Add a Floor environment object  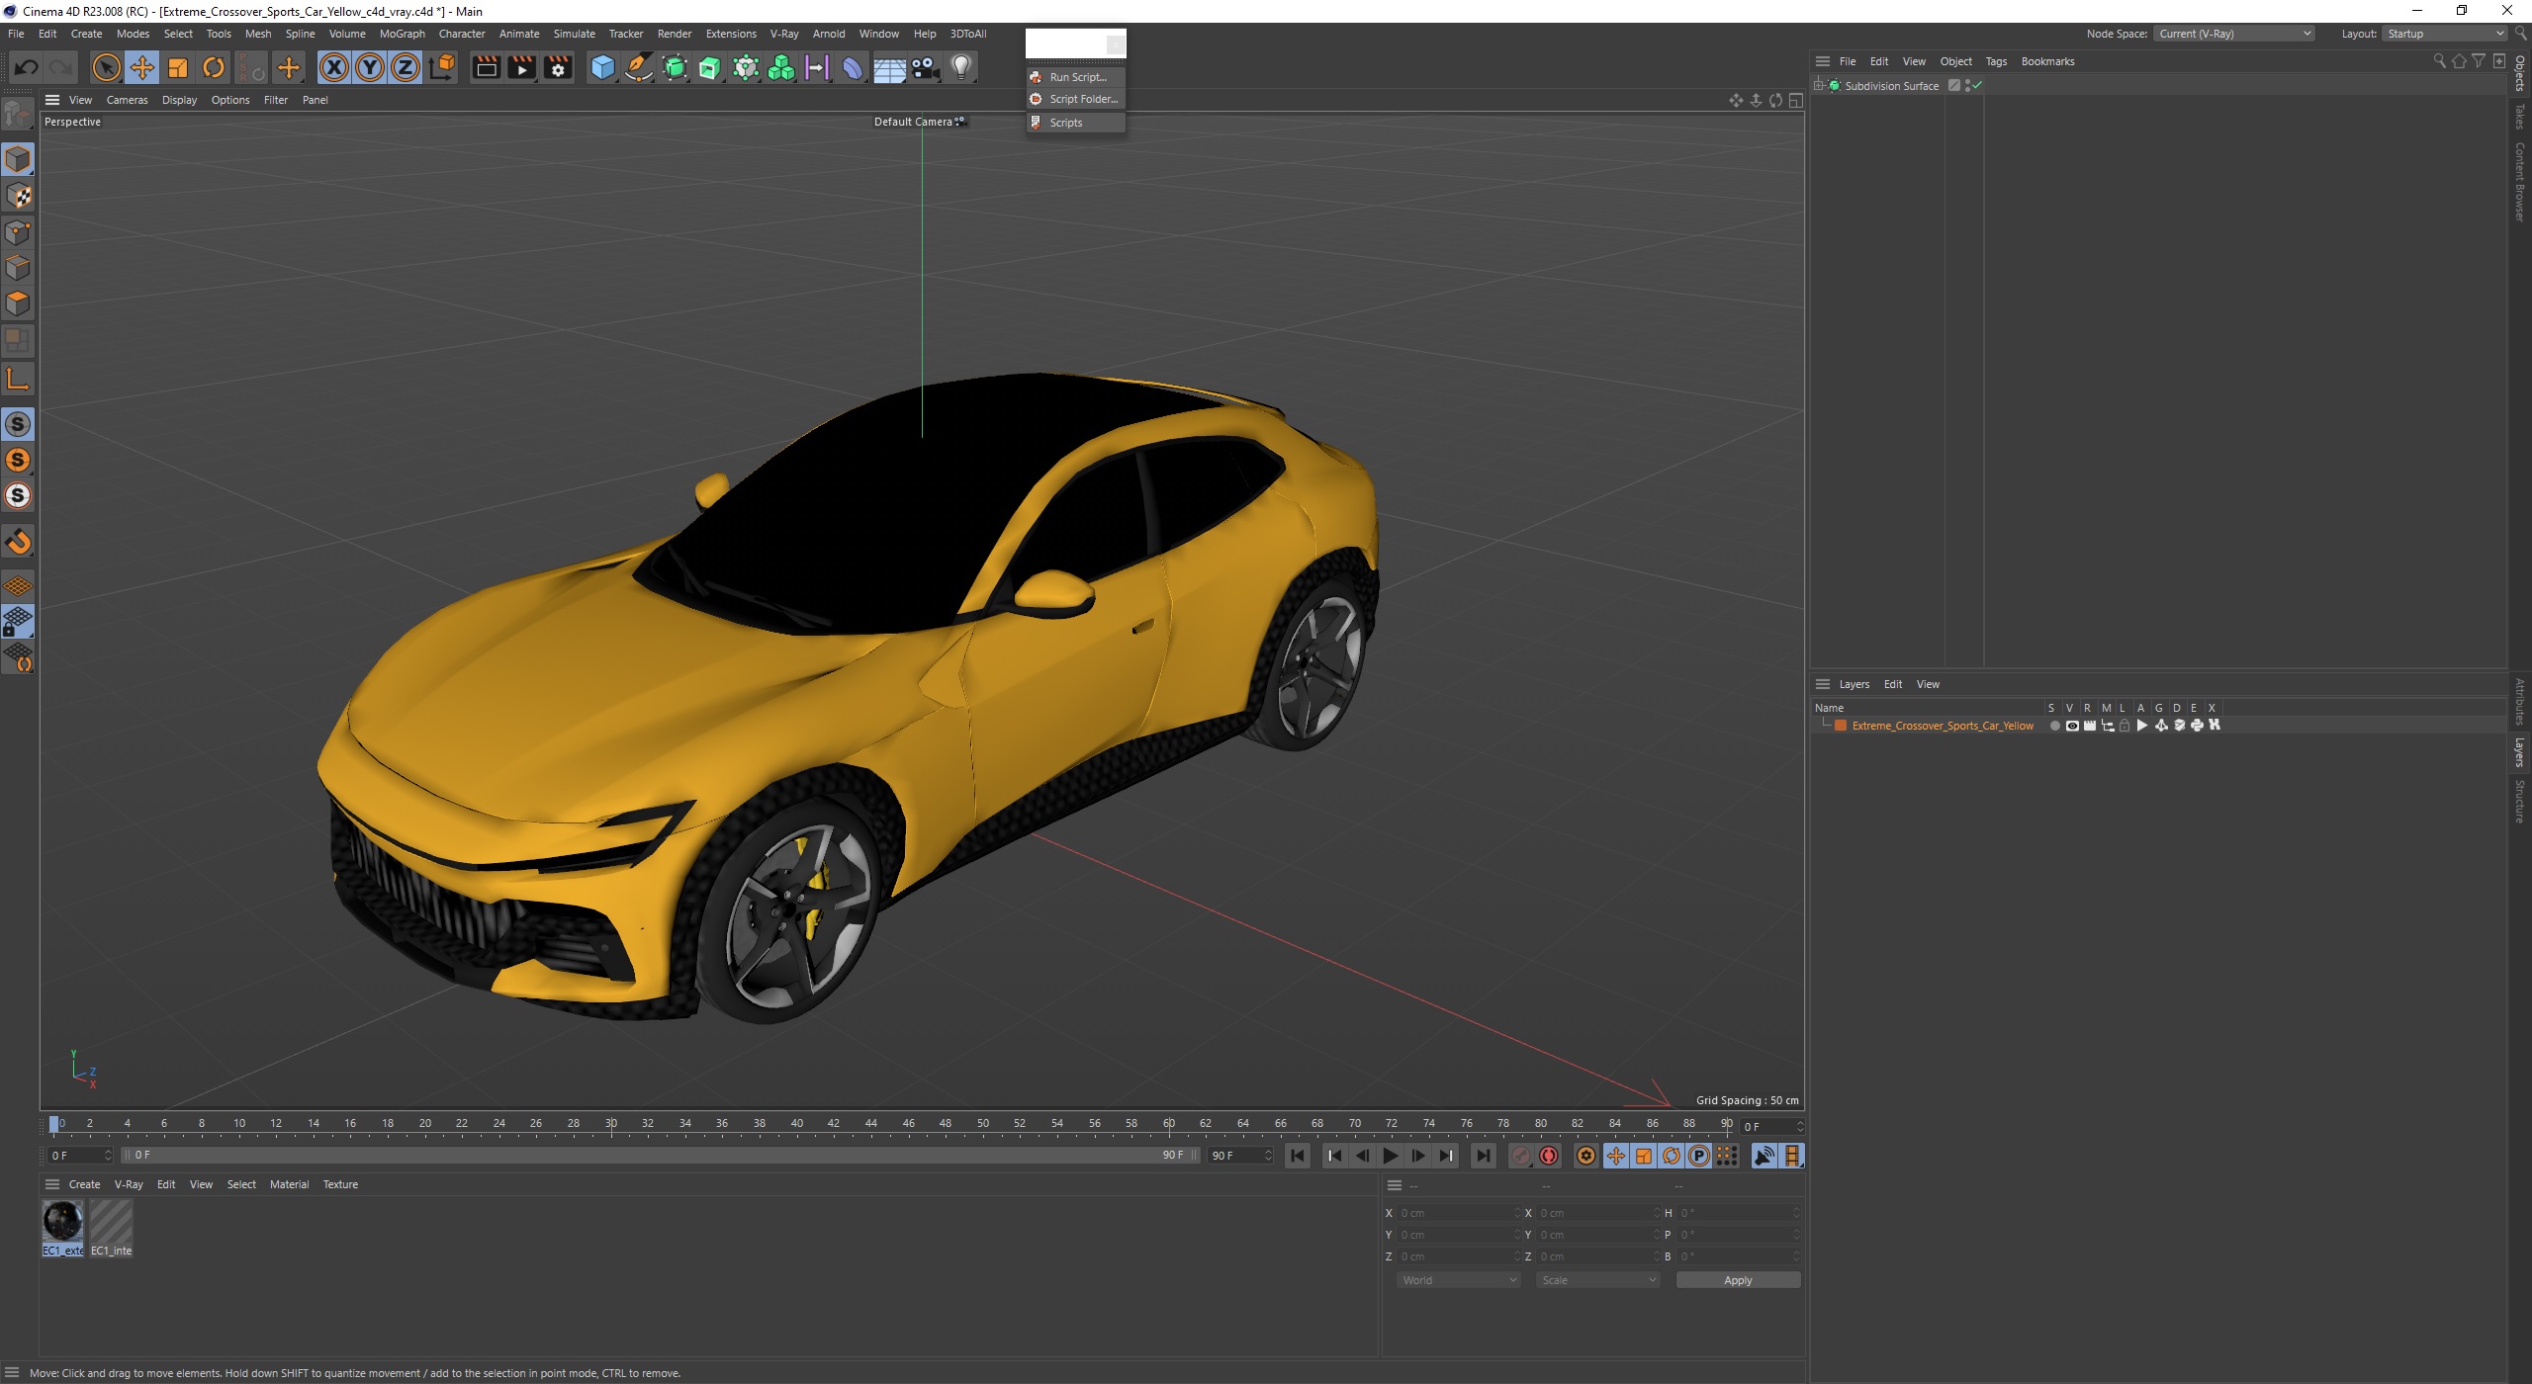point(889,67)
